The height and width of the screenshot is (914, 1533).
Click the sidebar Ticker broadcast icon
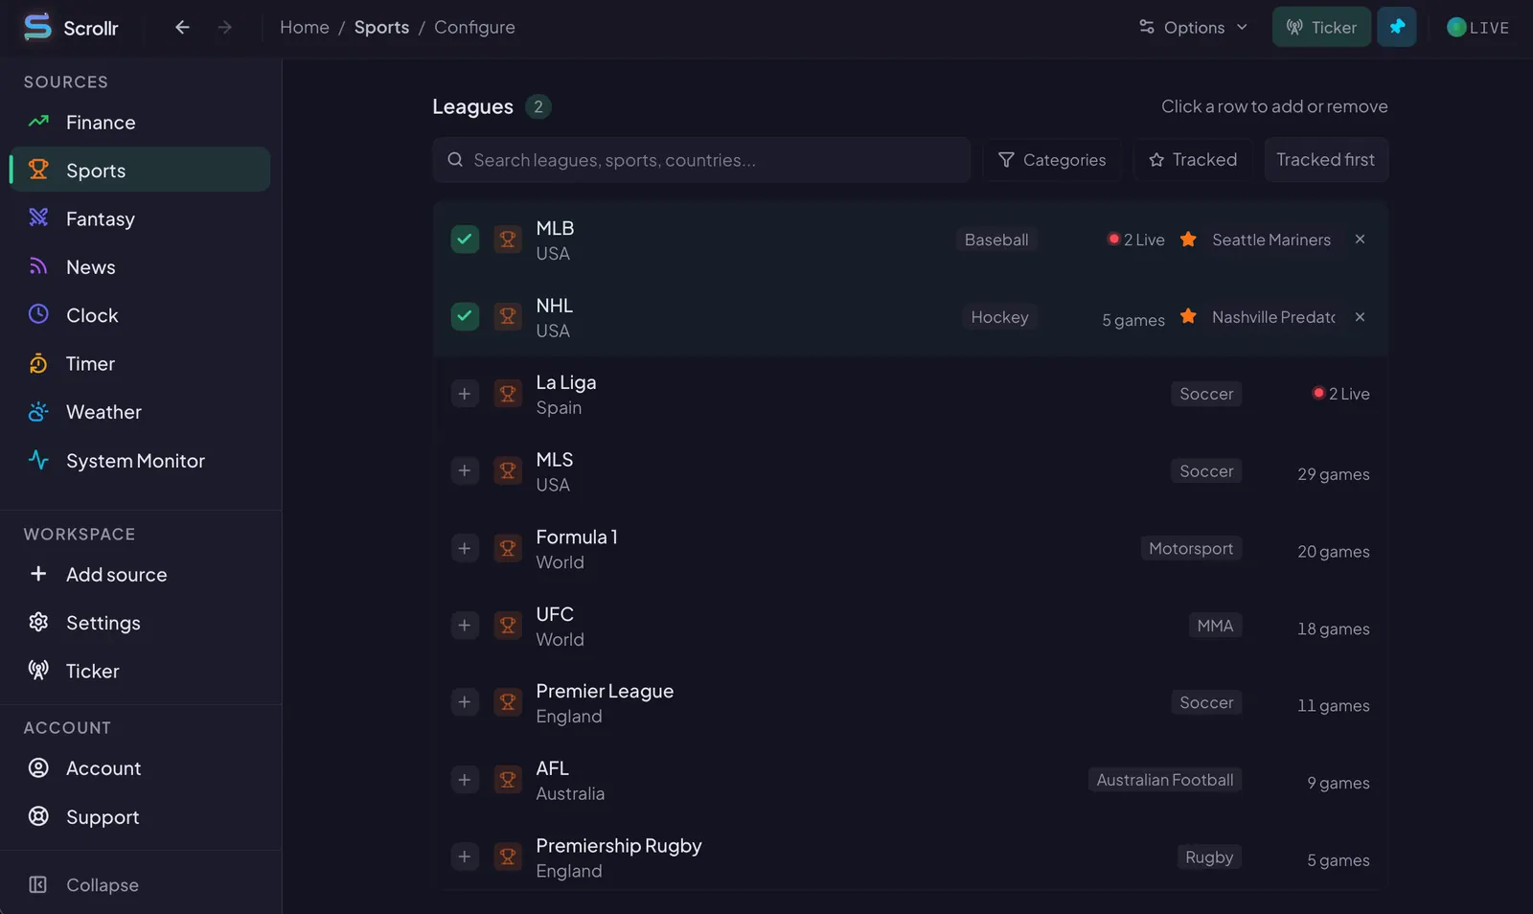pyautogui.click(x=38, y=671)
